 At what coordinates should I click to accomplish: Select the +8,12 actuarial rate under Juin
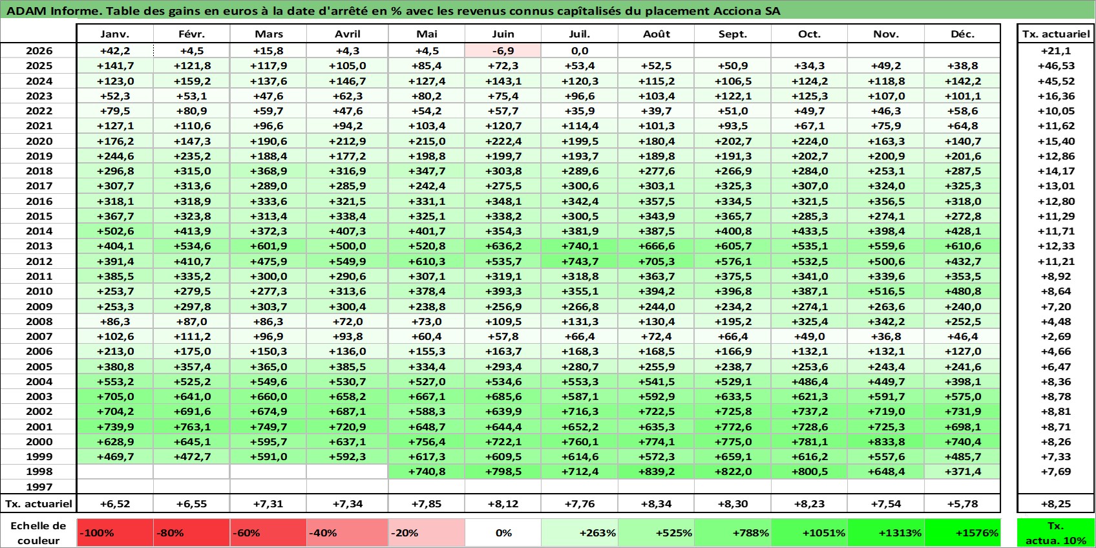pyautogui.click(x=503, y=503)
